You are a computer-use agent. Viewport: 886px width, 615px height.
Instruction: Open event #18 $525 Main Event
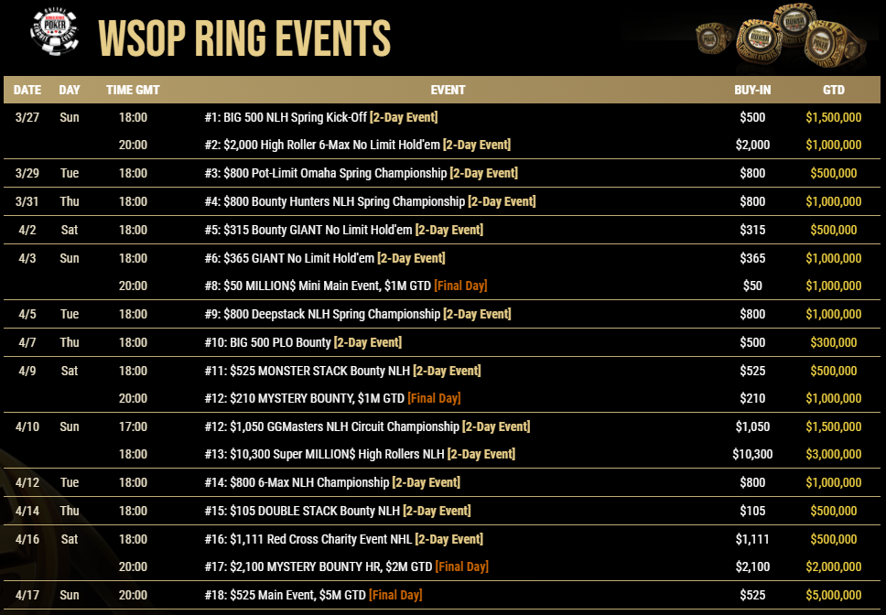click(x=313, y=595)
